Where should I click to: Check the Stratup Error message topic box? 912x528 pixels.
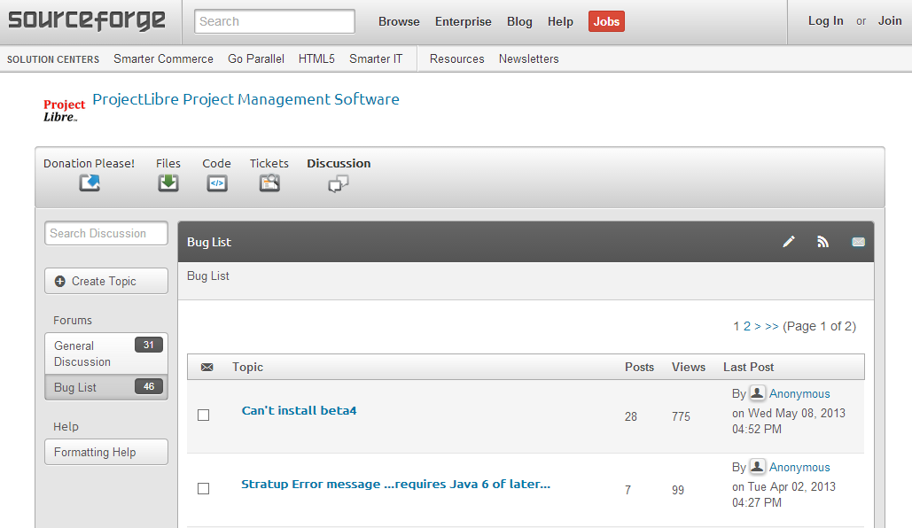pyautogui.click(x=204, y=489)
